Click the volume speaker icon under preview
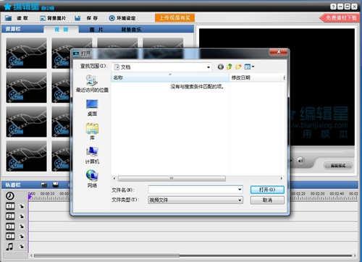The image size is (362, 262). tap(300, 161)
